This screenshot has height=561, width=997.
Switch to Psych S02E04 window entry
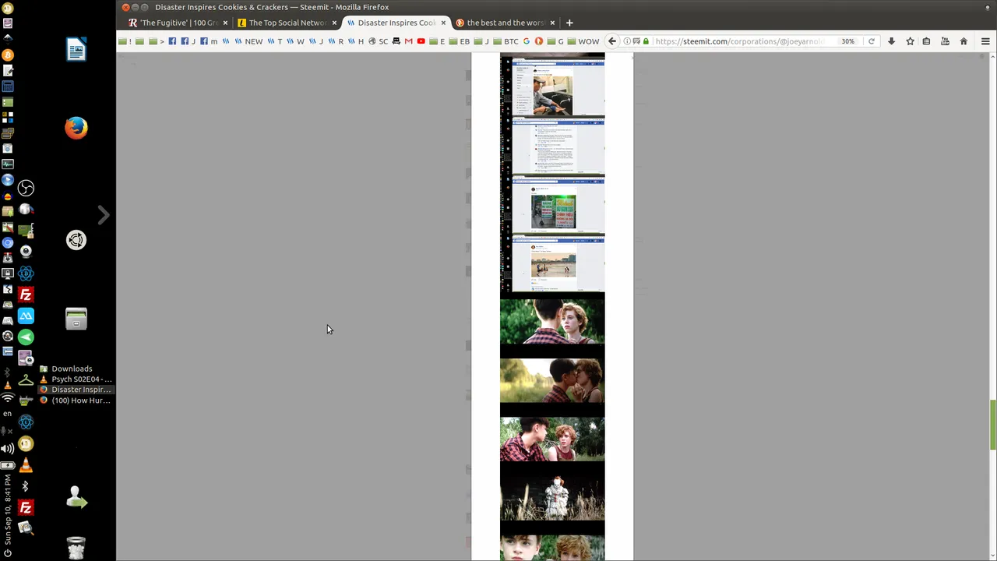(76, 379)
